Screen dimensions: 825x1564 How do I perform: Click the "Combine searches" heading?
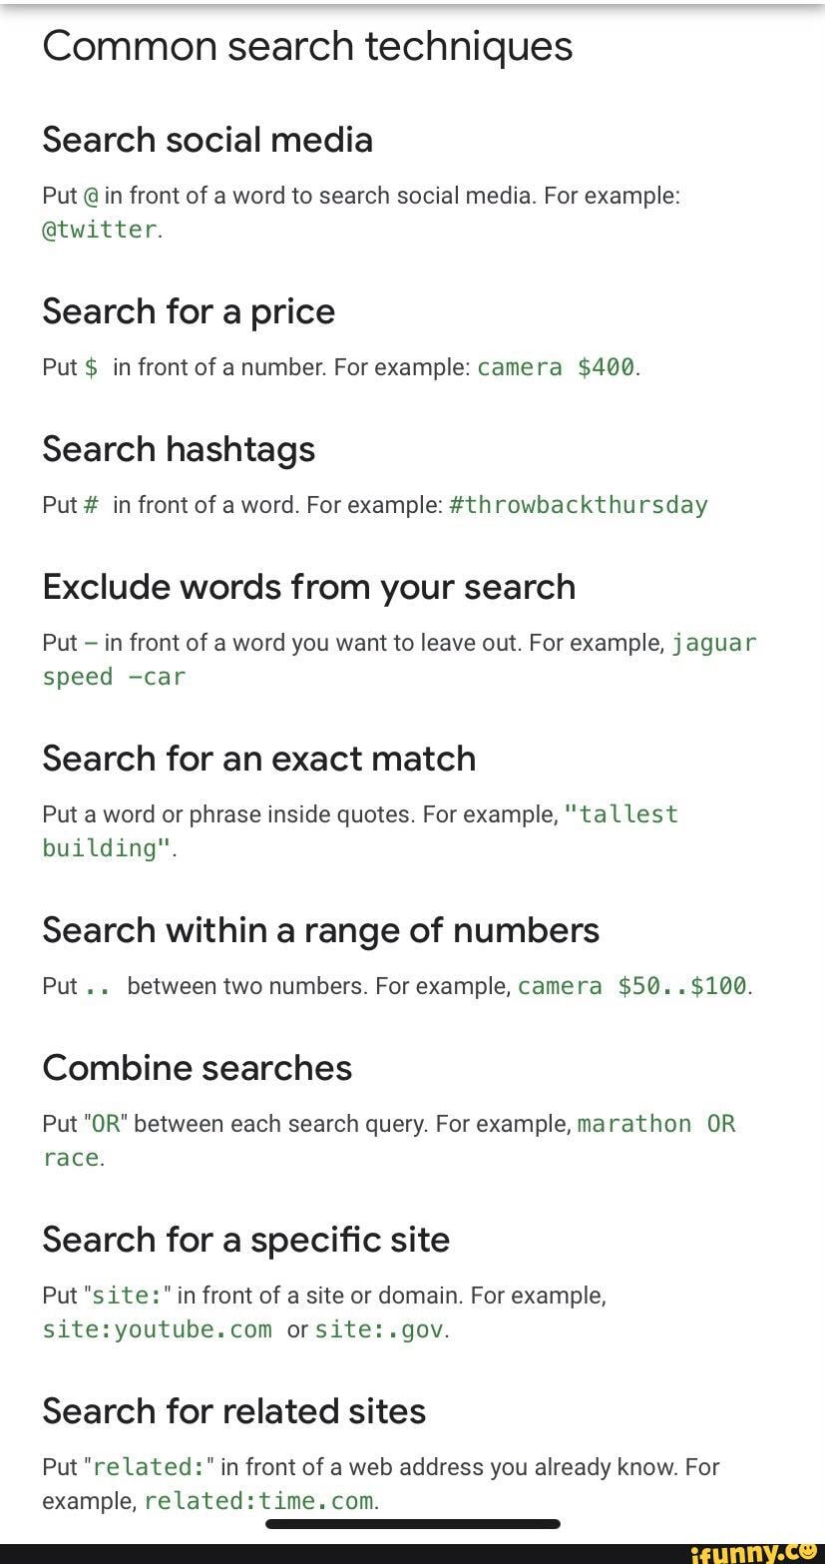coord(198,1068)
